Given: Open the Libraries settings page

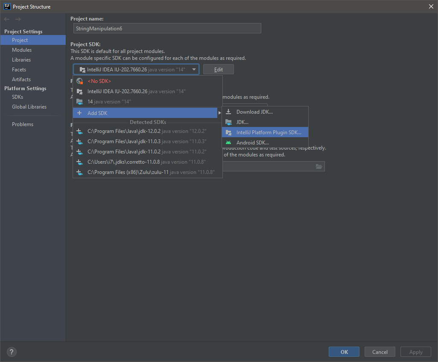Looking at the screenshot, I should [33, 59].
